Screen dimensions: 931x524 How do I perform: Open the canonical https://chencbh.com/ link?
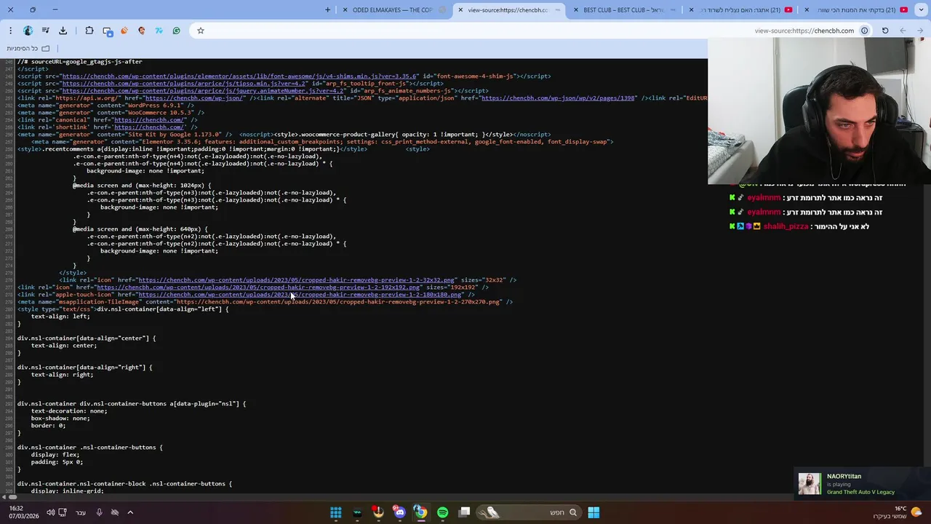click(x=148, y=120)
